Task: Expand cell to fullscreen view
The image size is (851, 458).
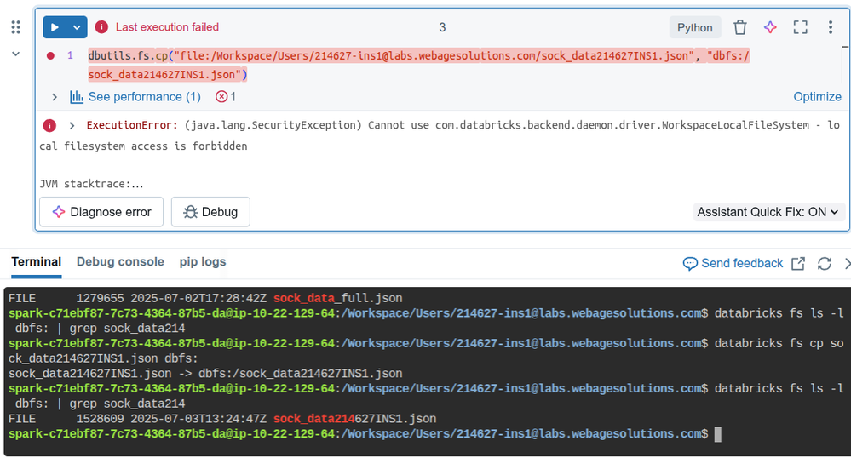Action: tap(800, 27)
